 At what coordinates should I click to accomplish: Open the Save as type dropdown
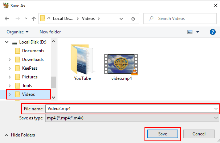click(x=132, y=118)
